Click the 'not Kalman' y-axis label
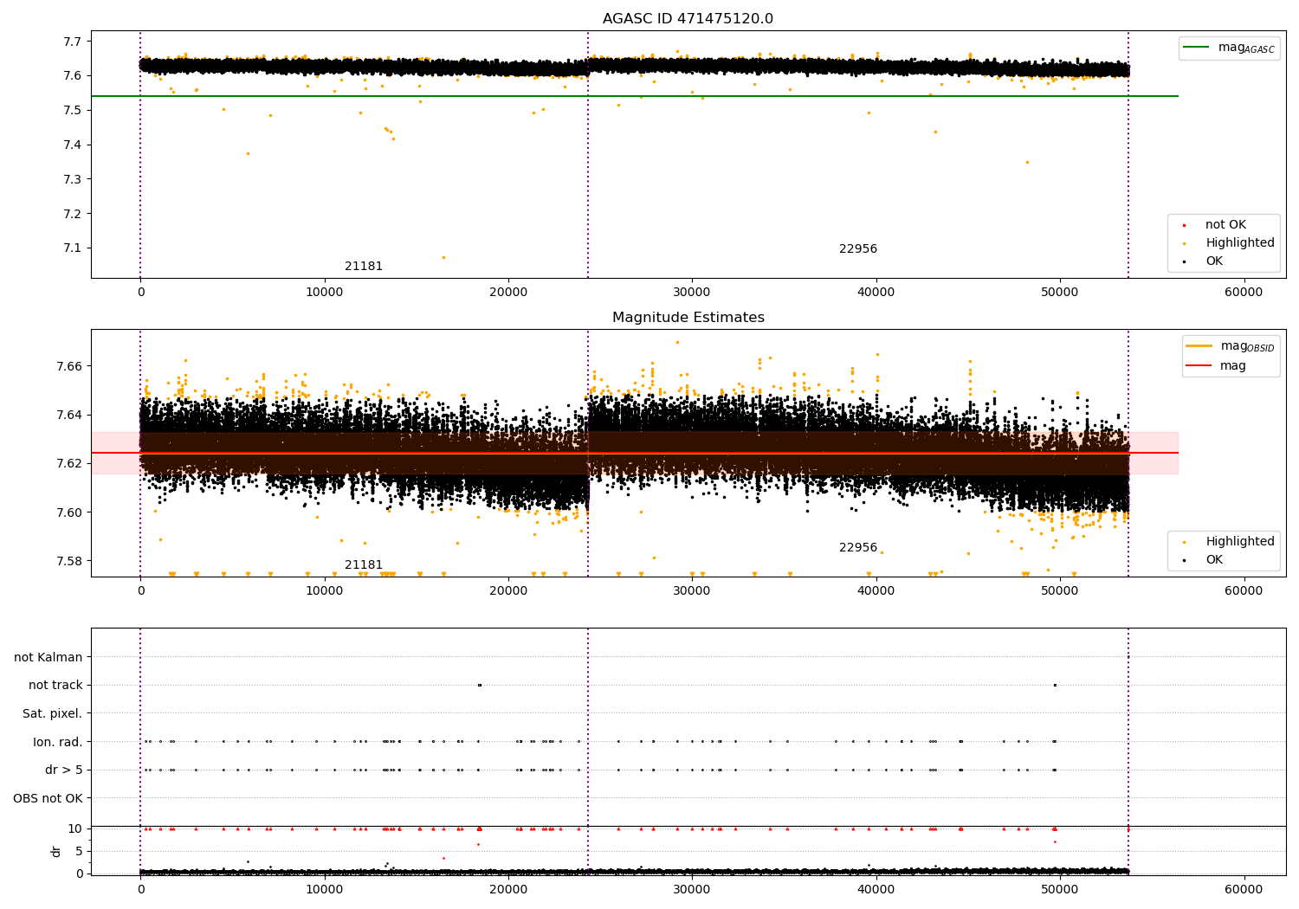Image resolution: width=1299 pixels, height=909 pixels. click(x=48, y=658)
